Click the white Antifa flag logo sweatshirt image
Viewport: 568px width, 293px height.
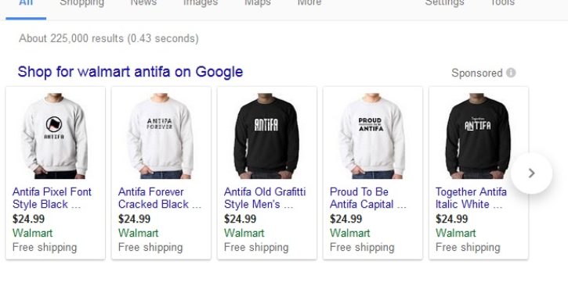(x=55, y=136)
